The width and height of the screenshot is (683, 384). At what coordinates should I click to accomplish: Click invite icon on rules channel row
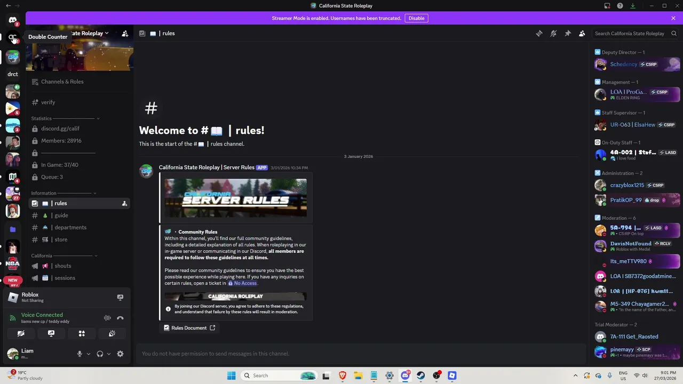[124, 203]
